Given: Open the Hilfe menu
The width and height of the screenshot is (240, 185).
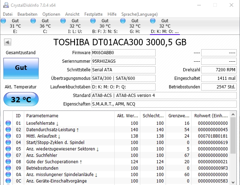Looking at the screenshot, I should tap(112, 14).
